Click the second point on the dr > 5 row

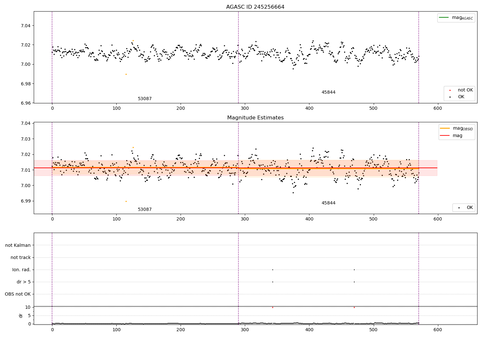point(354,282)
